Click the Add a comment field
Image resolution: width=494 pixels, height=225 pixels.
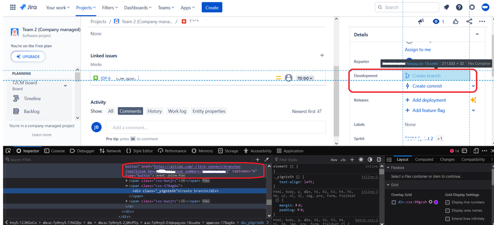[x=216, y=128]
